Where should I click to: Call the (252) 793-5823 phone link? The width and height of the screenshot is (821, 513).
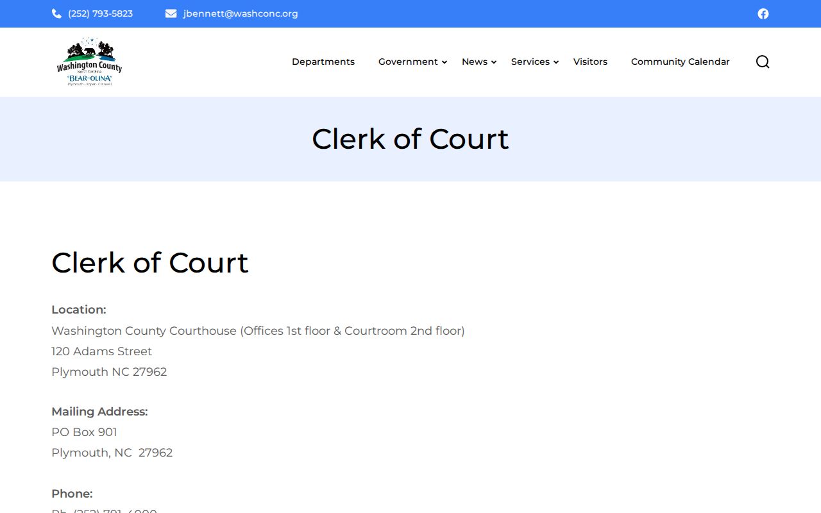(x=101, y=13)
